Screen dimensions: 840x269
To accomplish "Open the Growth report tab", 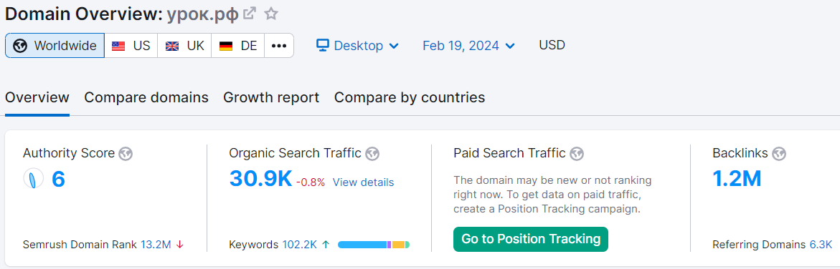I will 271,97.
